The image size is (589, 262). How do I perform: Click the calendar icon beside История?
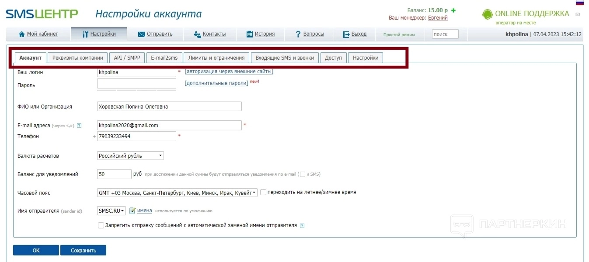pos(250,34)
